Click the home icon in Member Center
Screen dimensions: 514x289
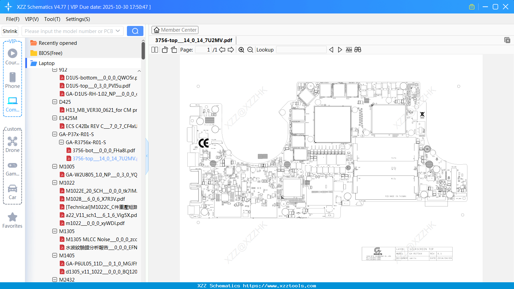157,30
